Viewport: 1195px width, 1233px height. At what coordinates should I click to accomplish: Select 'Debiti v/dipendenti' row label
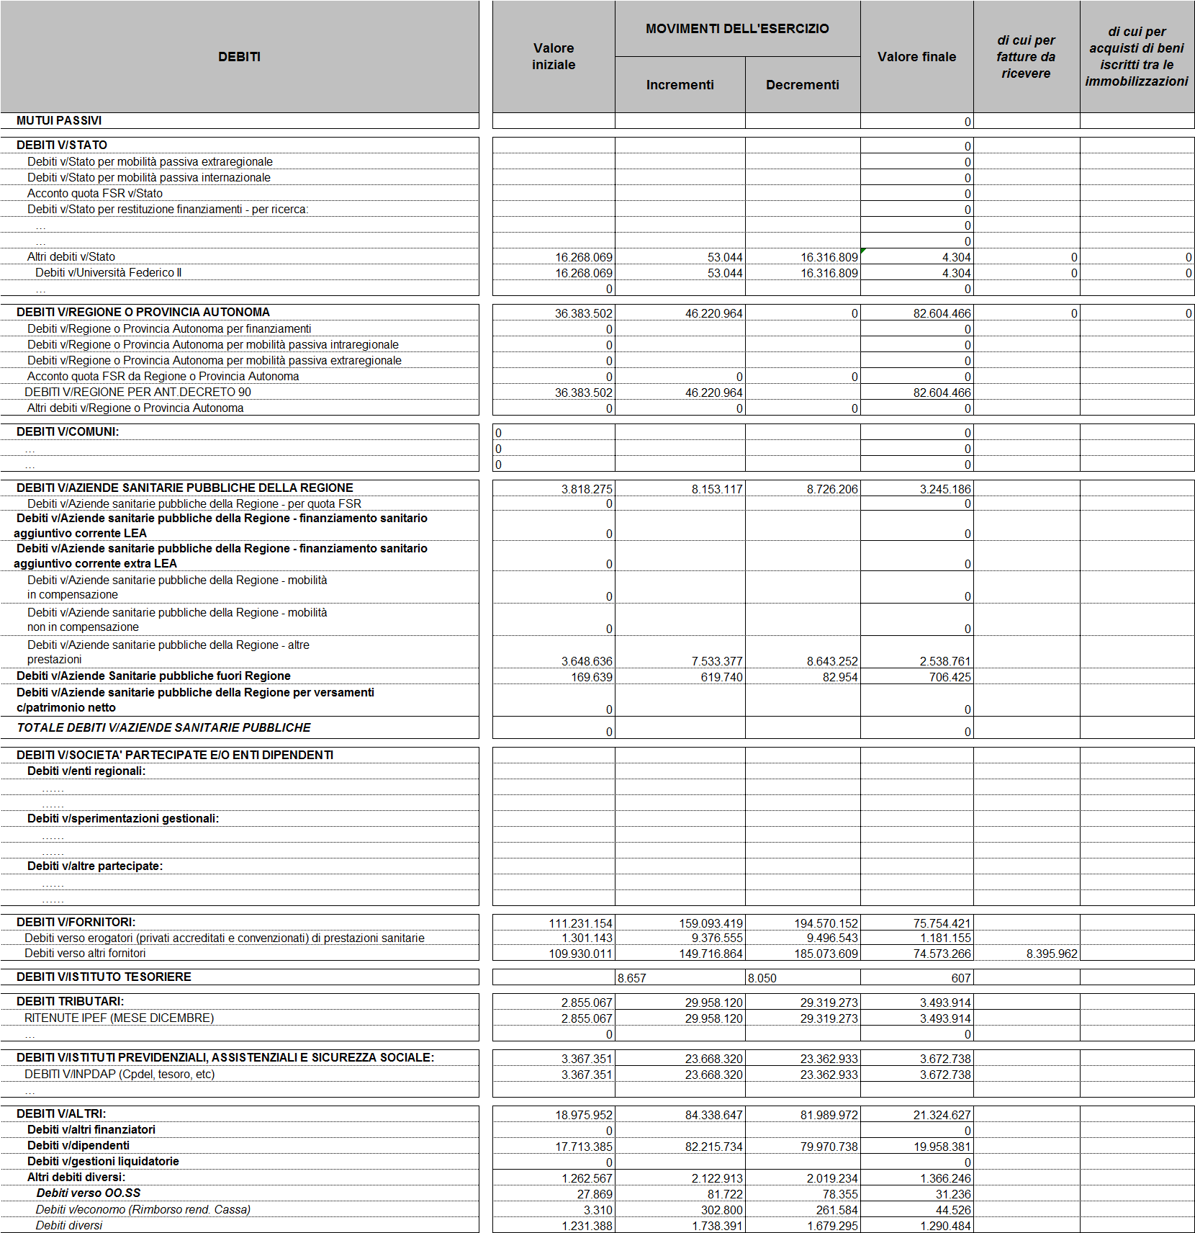tap(78, 1145)
